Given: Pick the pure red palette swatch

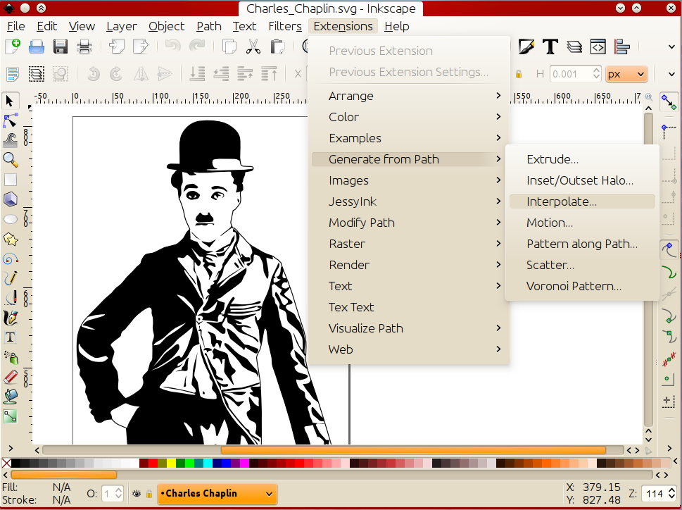Looking at the screenshot, I should click(x=153, y=463).
